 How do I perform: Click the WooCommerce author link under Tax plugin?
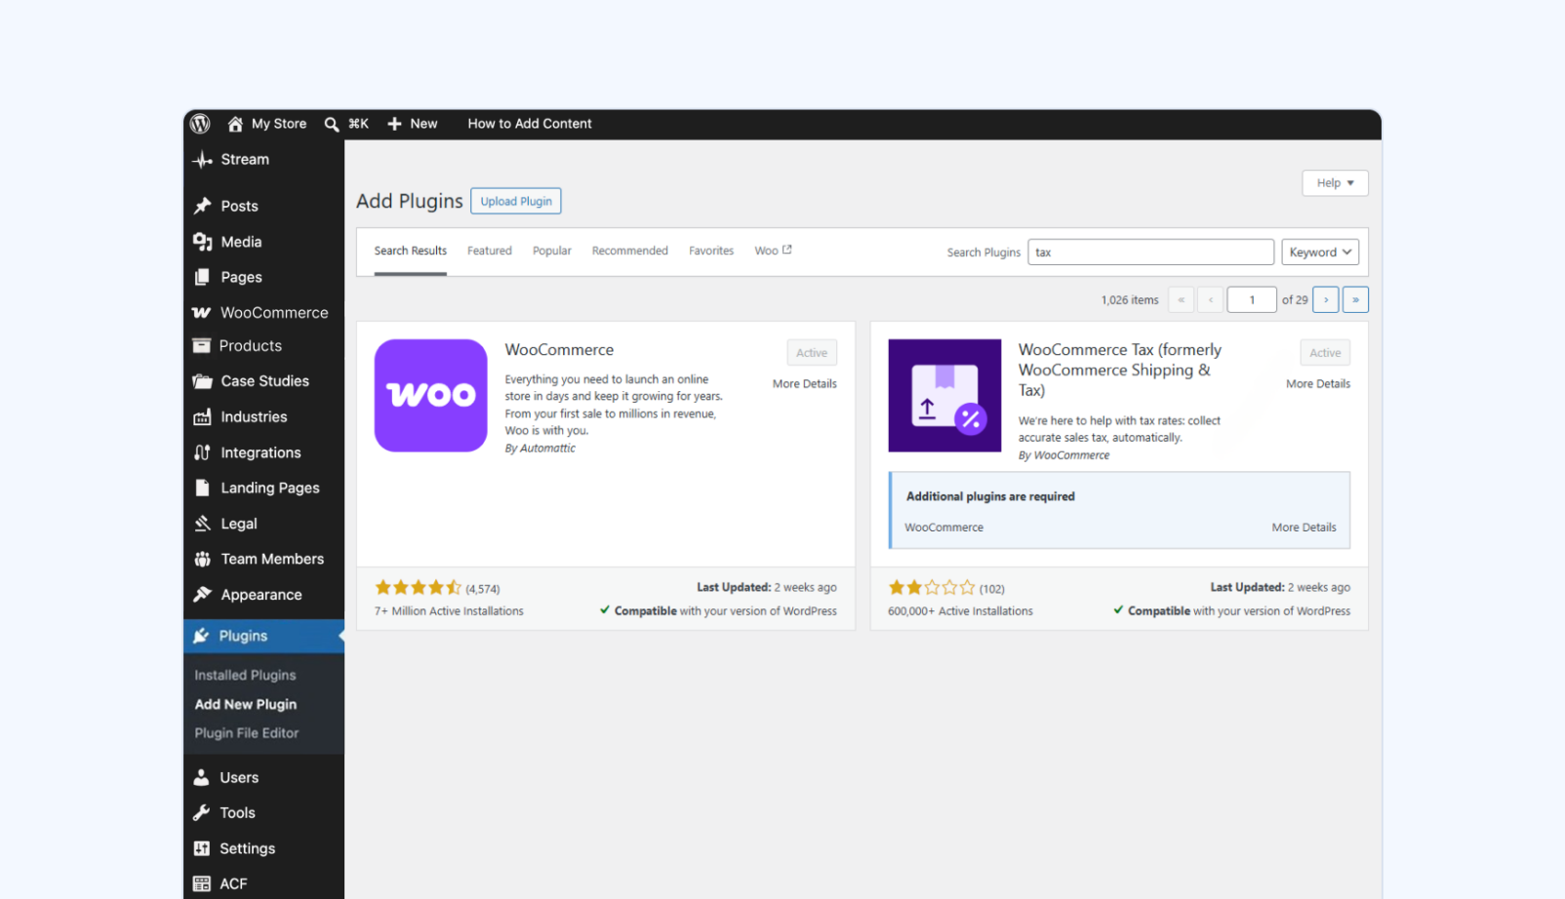pyautogui.click(x=1071, y=455)
